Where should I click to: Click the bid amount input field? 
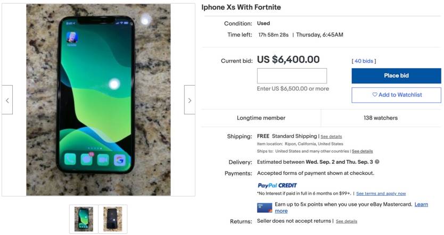click(x=292, y=76)
